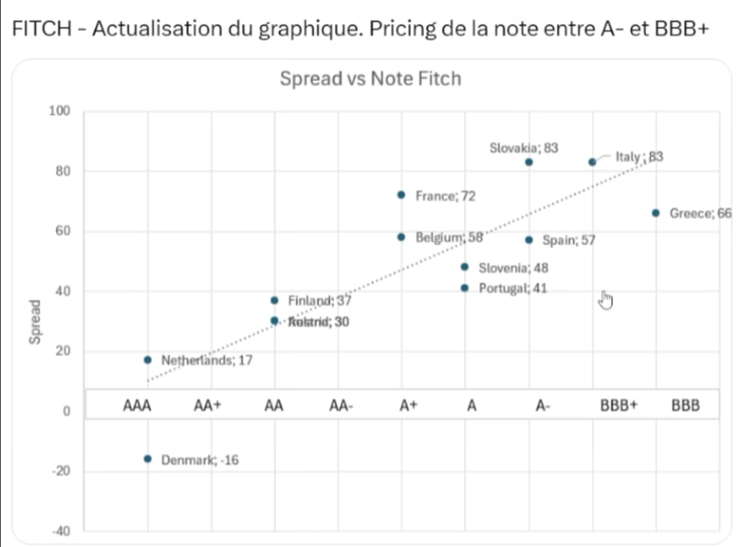Click the A- rating axis label
The height and width of the screenshot is (547, 739).
click(x=543, y=406)
